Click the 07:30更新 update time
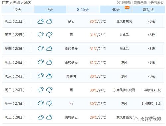Screen dimensions: 166x126 pos(124,2)
